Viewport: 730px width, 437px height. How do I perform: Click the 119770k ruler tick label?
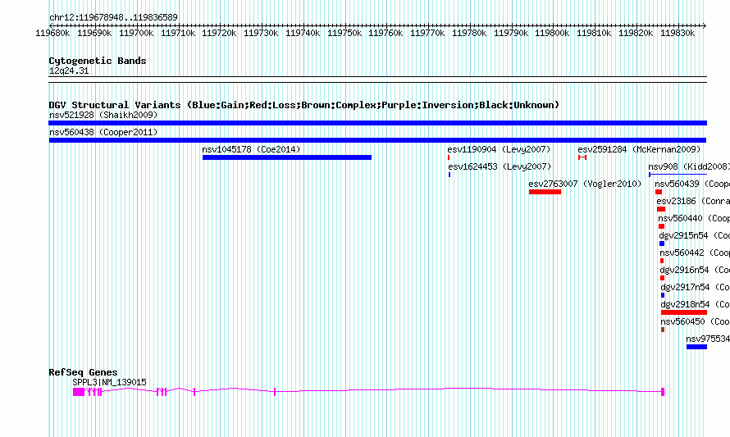pos(427,34)
